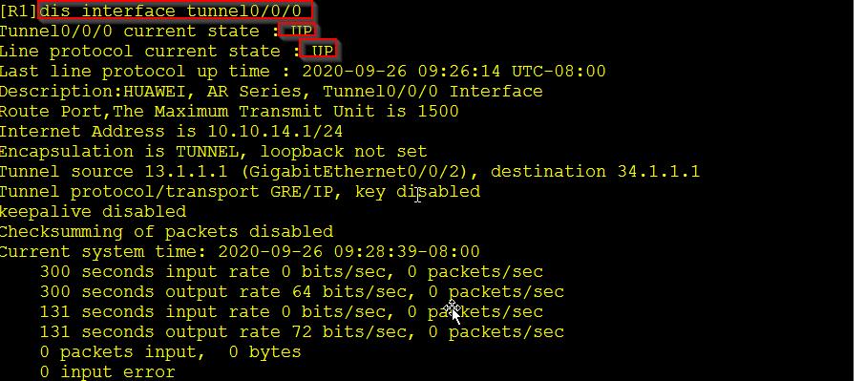Click the GigabitEthernet0/0/2 interface name
Image resolution: width=865 pixels, height=381 pixels.
coord(354,172)
